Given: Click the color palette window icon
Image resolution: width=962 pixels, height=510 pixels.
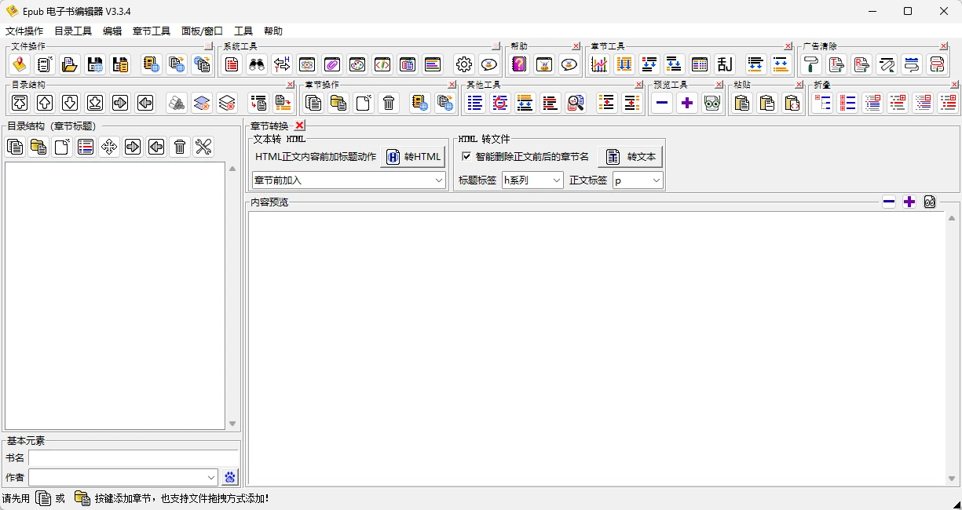Looking at the screenshot, I should pos(357,64).
